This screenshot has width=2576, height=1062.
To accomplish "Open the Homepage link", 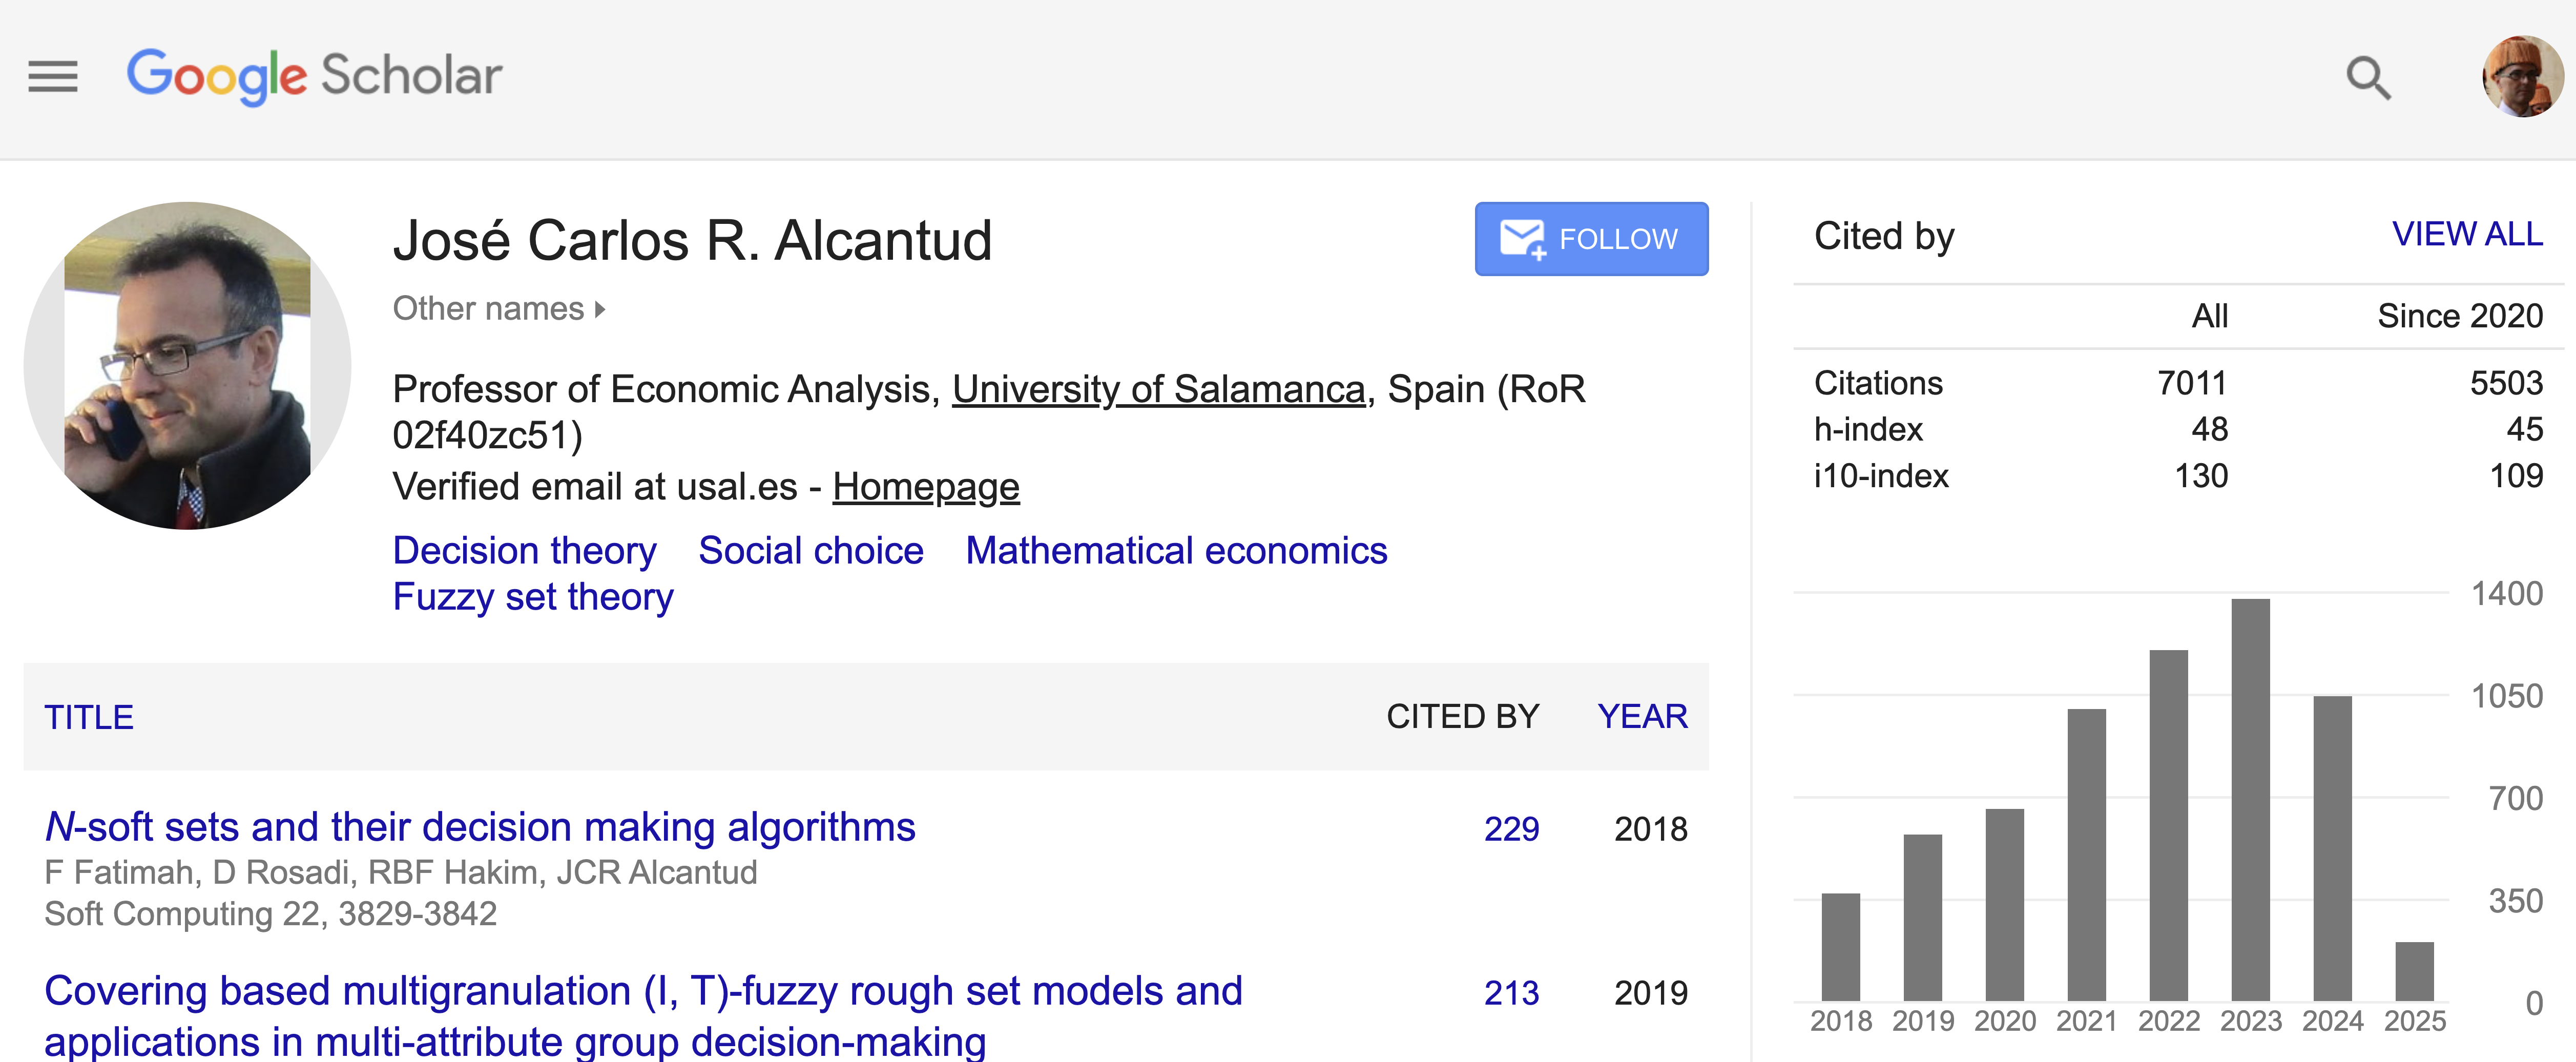I will [925, 487].
